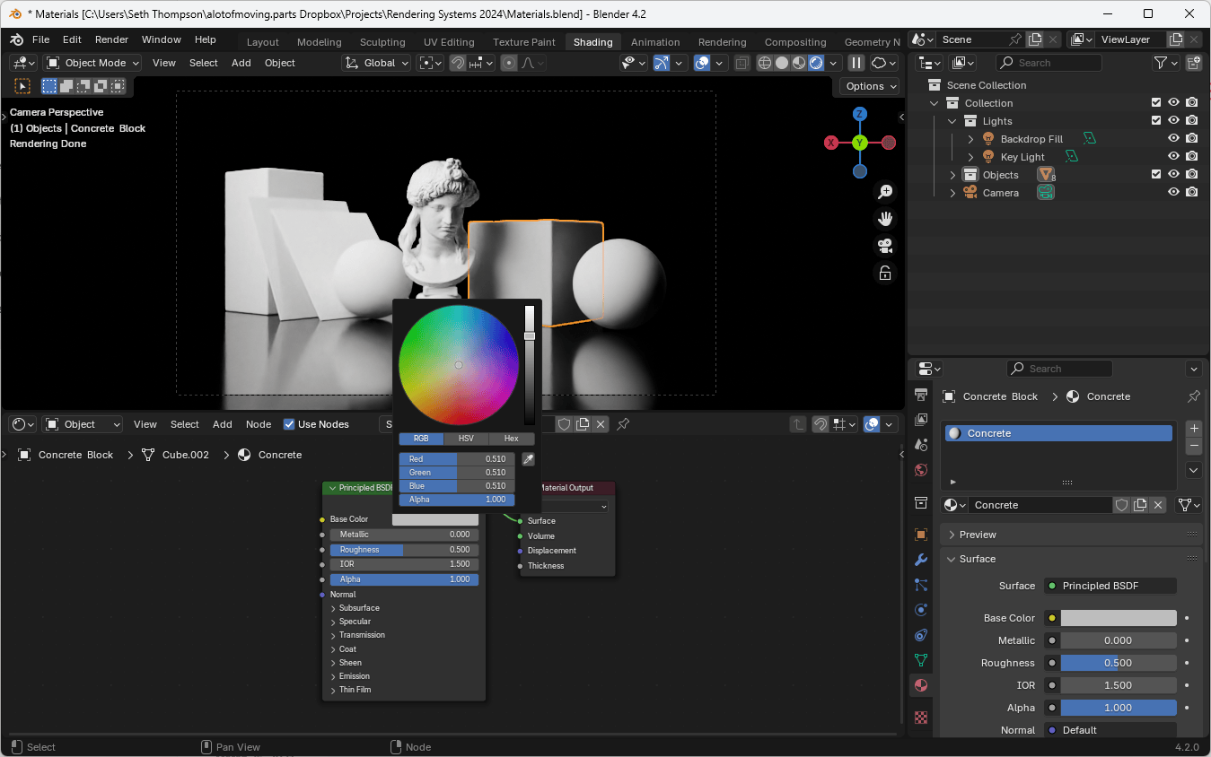
Task: Switch to the Modeling workspace tab
Action: pyautogui.click(x=320, y=42)
